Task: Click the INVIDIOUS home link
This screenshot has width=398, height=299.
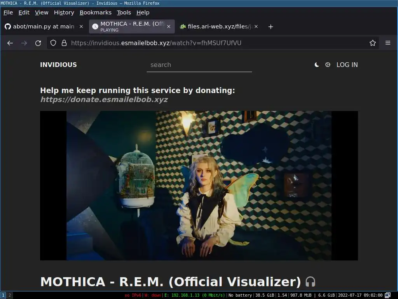Action: (x=58, y=65)
